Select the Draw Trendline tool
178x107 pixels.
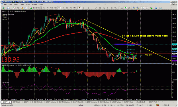pos(96,8)
